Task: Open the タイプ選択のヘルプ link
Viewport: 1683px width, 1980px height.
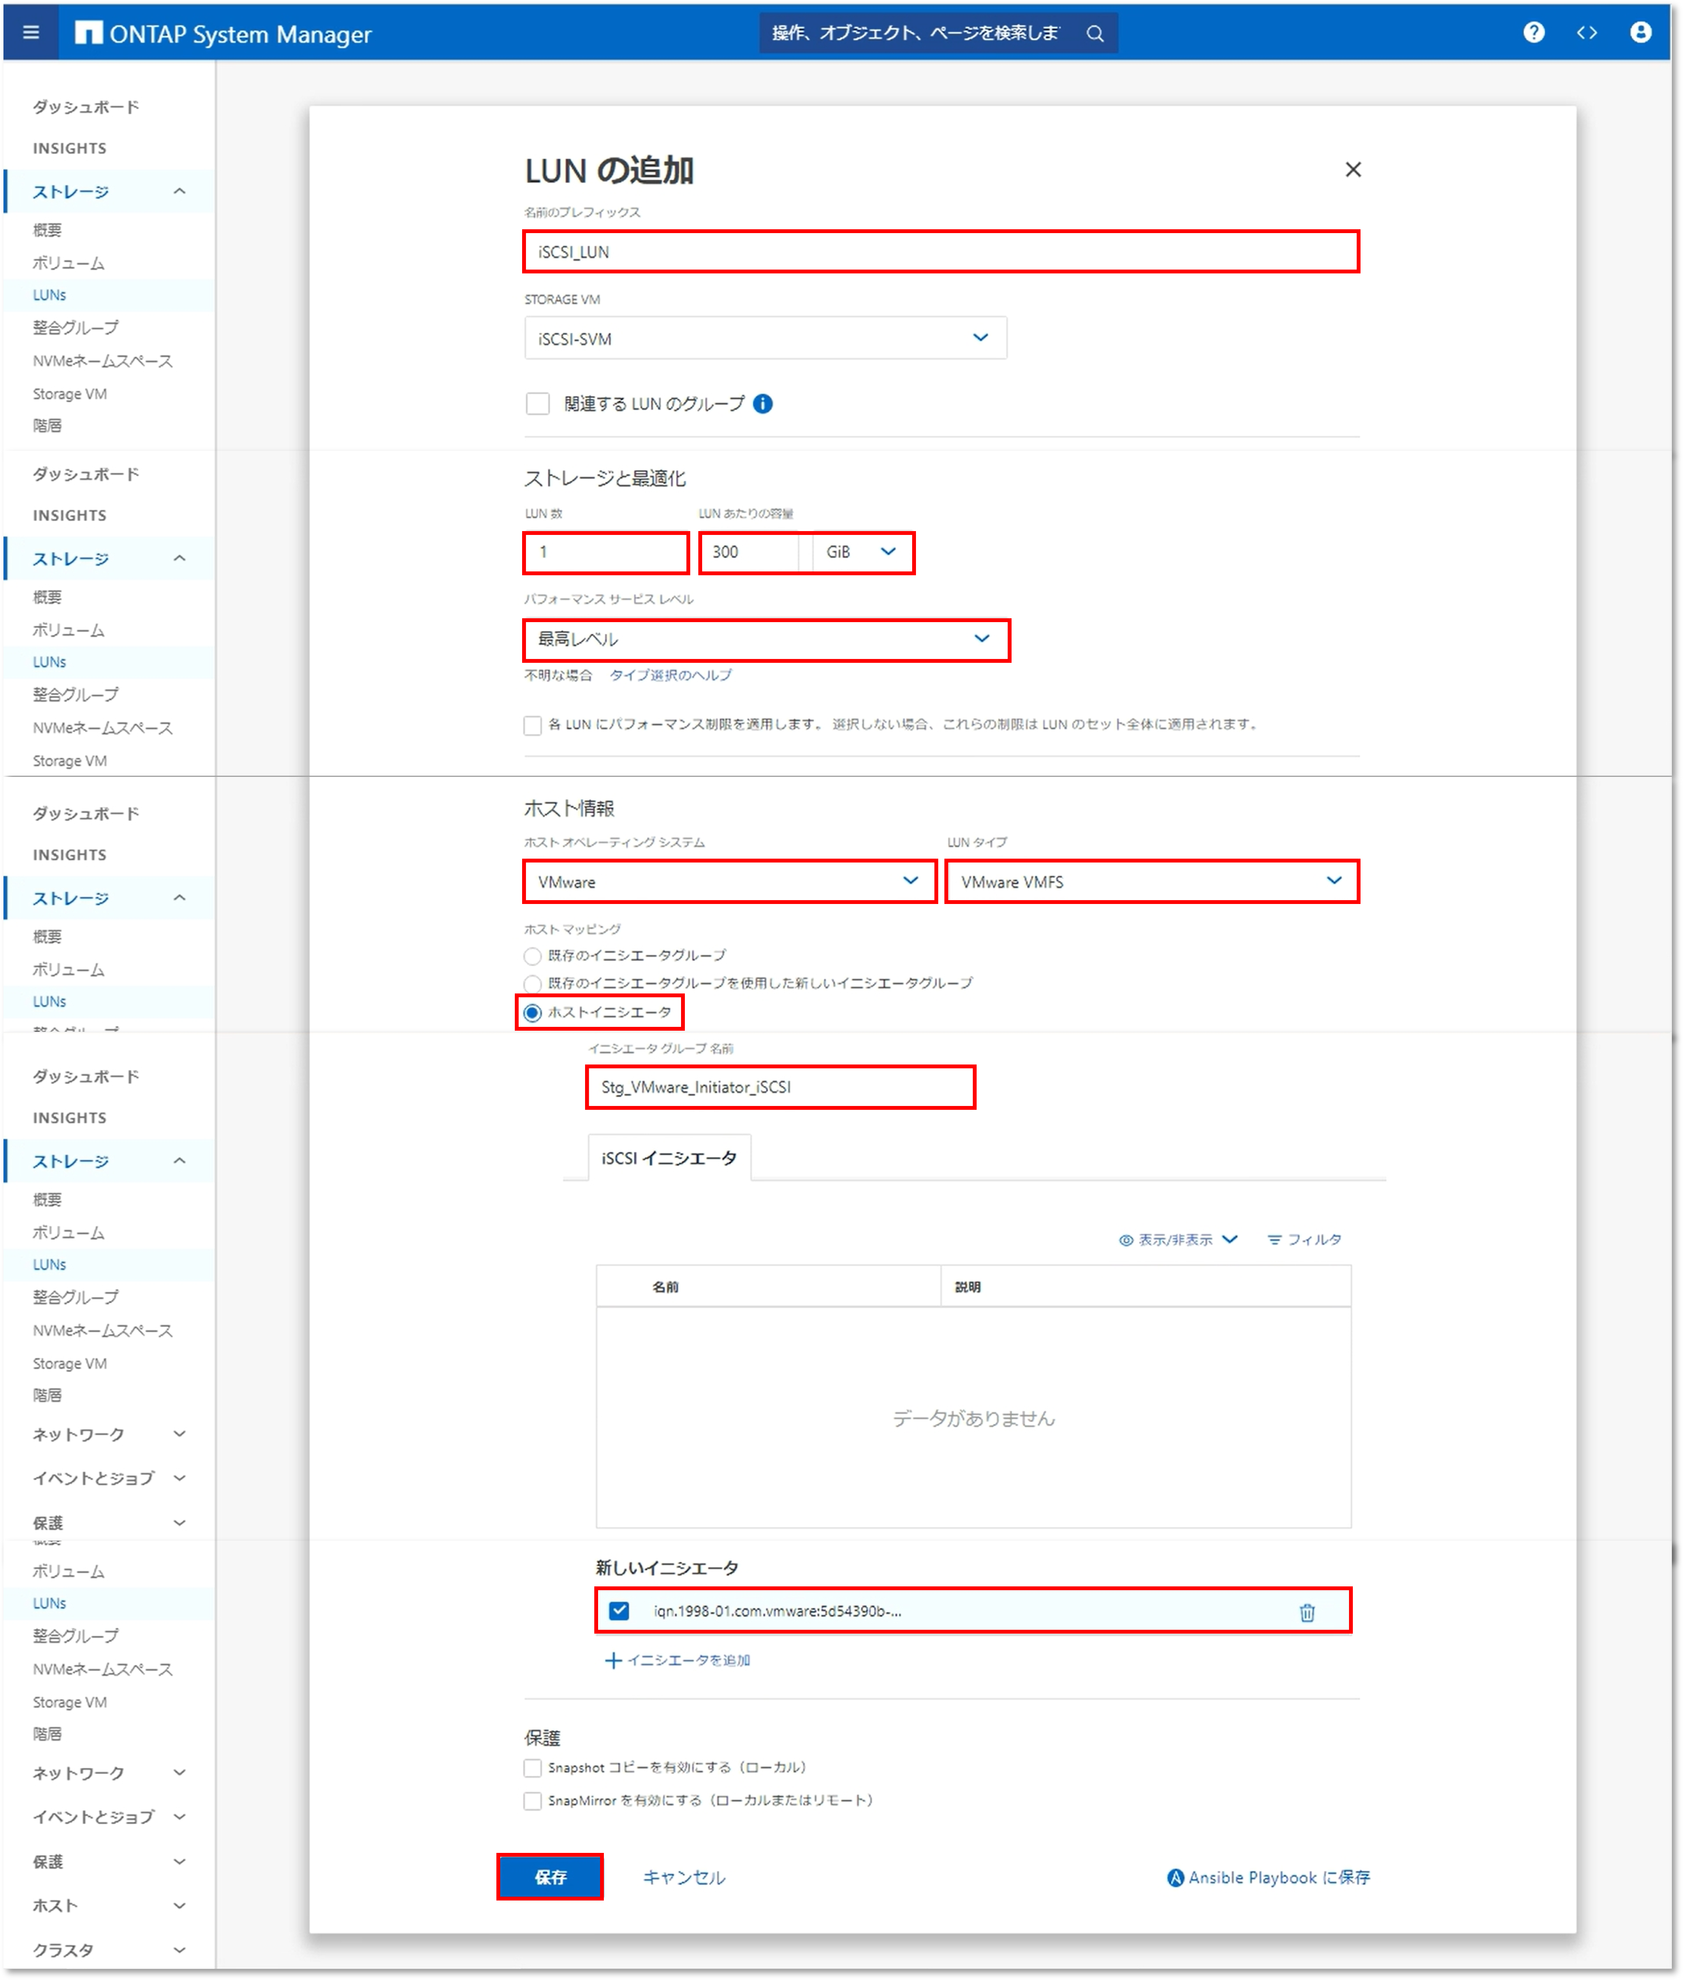Action: point(671,675)
